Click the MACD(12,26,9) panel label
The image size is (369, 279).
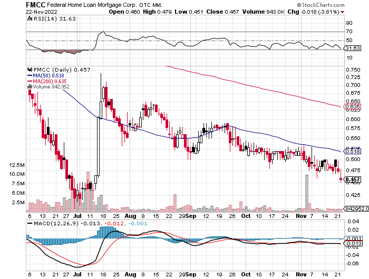(x=56, y=223)
